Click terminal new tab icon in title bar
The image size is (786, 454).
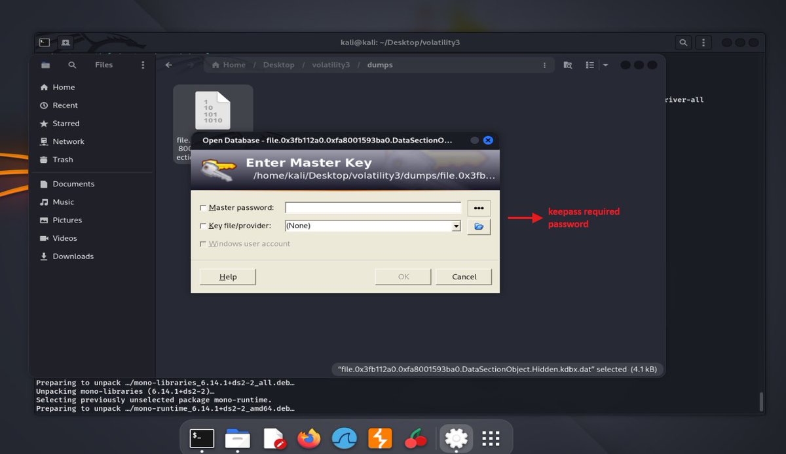click(x=44, y=43)
